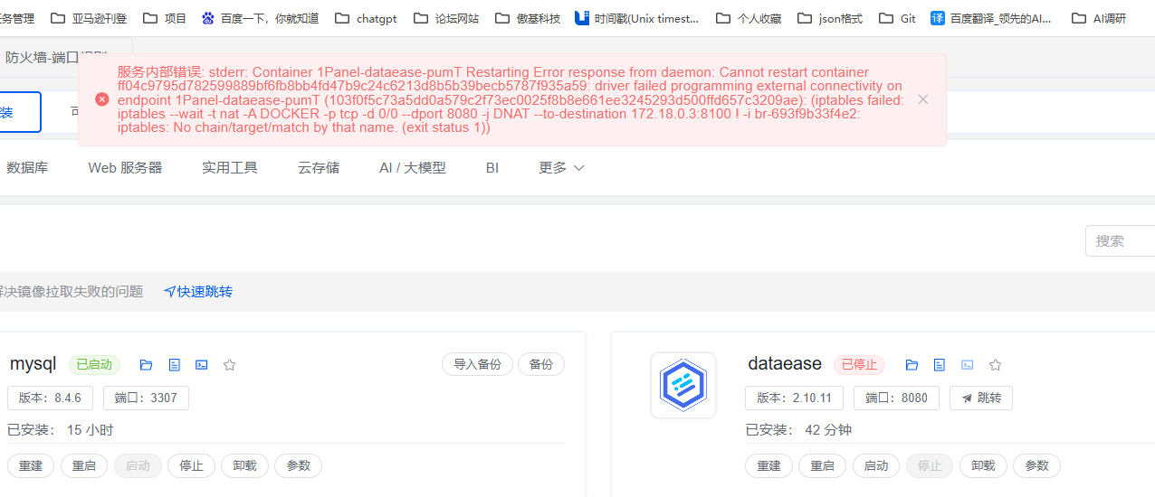Open mysql installation folder icon
This screenshot has height=497, width=1155.
tap(146, 365)
